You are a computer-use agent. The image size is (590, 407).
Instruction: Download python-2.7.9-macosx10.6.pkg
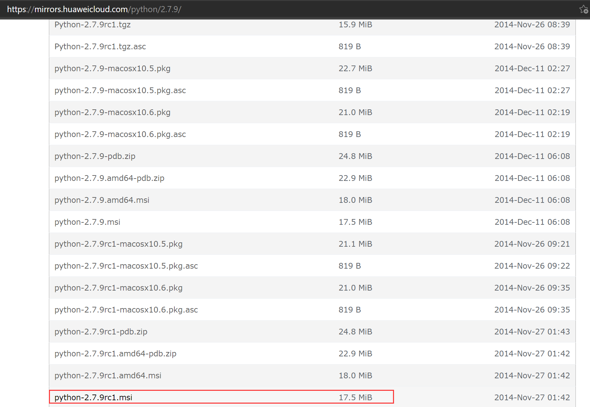coord(112,112)
